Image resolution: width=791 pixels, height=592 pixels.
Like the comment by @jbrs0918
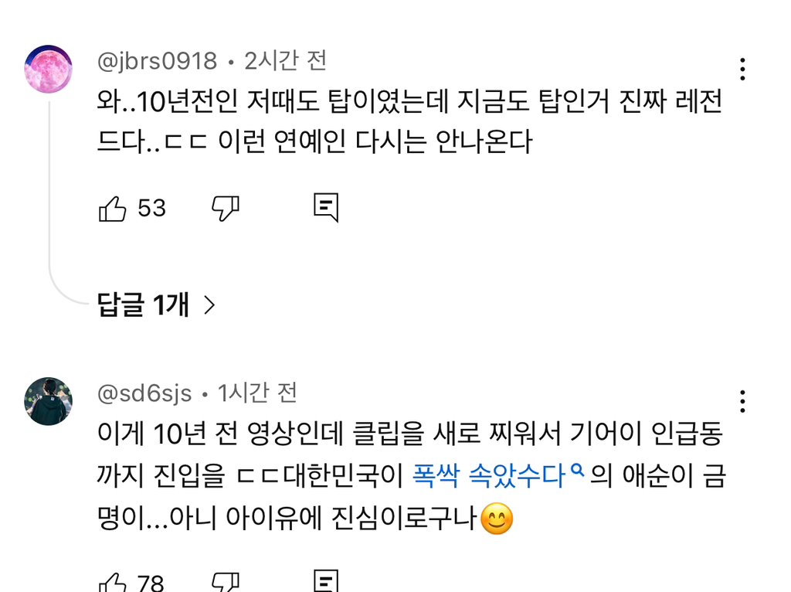pyautogui.click(x=113, y=208)
